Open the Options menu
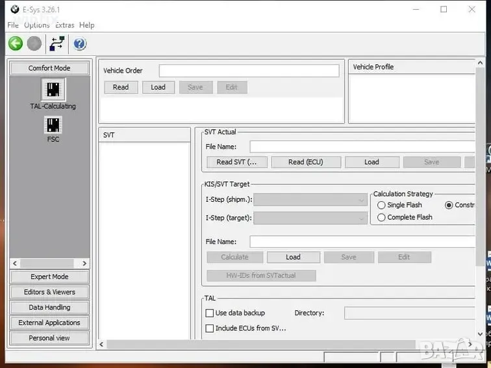This screenshot has height=368, width=491. [36, 25]
